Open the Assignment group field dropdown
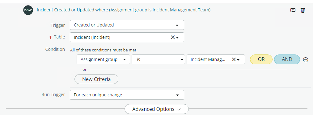Screen dimensions: 313x117 [103, 59]
